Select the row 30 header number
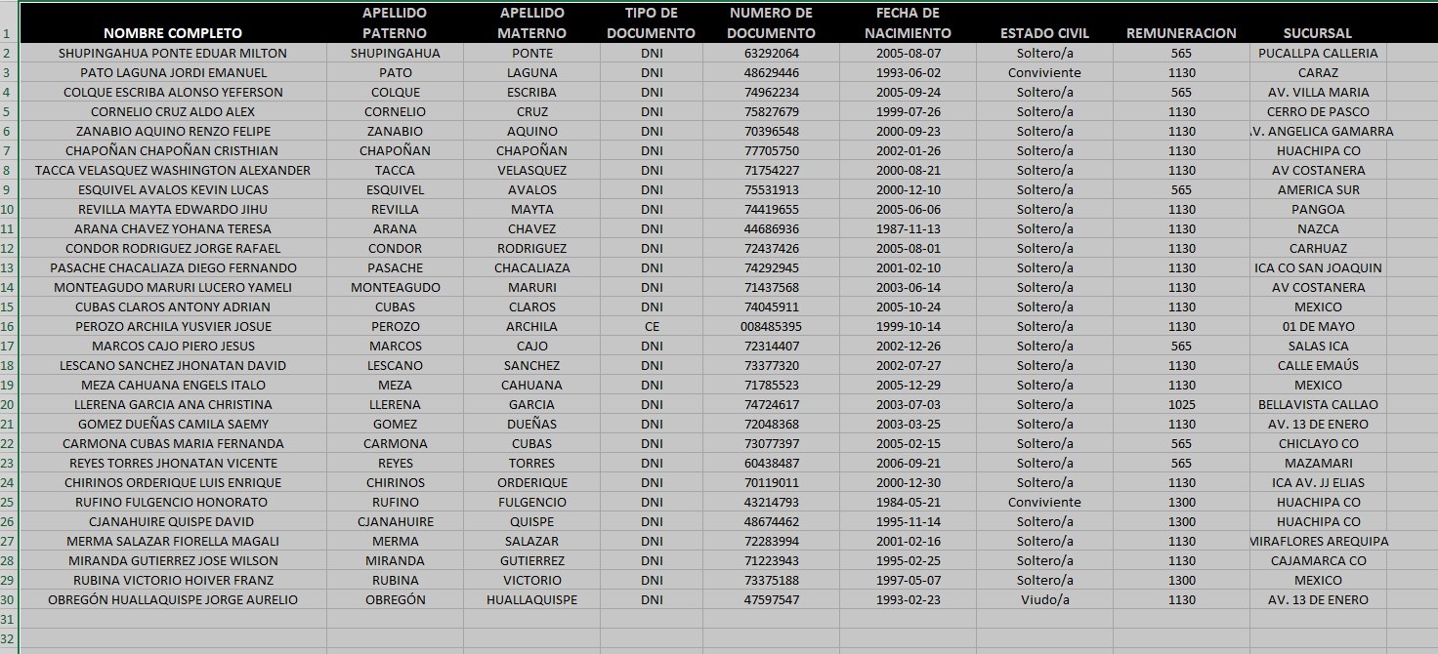The width and height of the screenshot is (1438, 654). click(x=8, y=599)
